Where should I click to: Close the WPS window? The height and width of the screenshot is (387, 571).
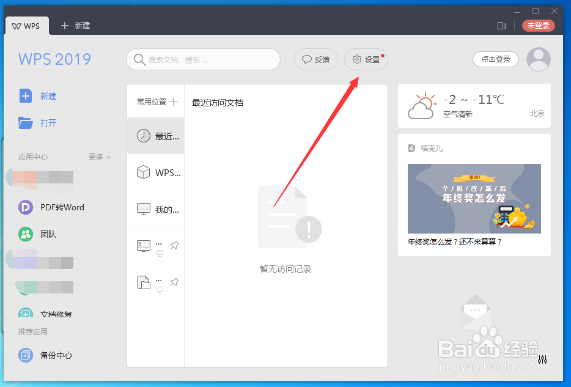point(554,11)
